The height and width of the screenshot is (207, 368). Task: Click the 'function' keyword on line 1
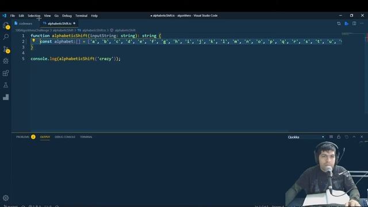(x=40, y=36)
